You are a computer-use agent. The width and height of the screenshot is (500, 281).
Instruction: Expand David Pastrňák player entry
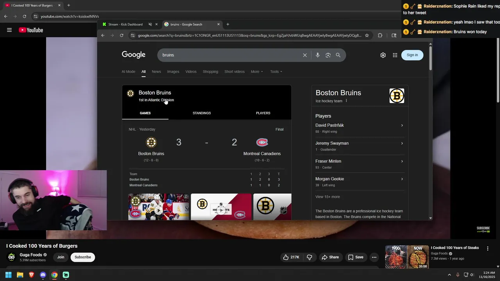coord(359,128)
